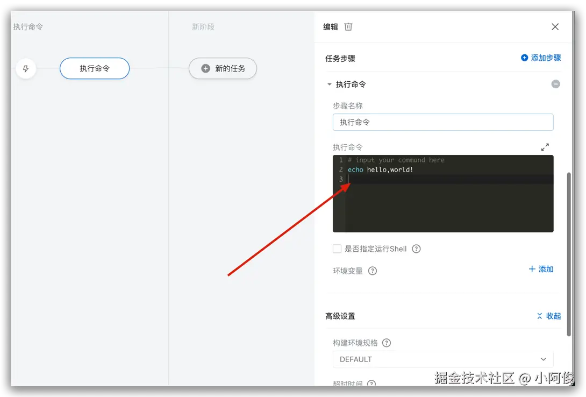Show help for 是否指定运行Shell
586x397 pixels.
coord(416,249)
